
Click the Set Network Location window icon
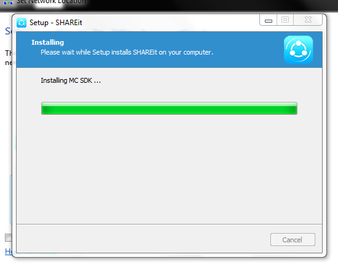pyautogui.click(x=9, y=2)
